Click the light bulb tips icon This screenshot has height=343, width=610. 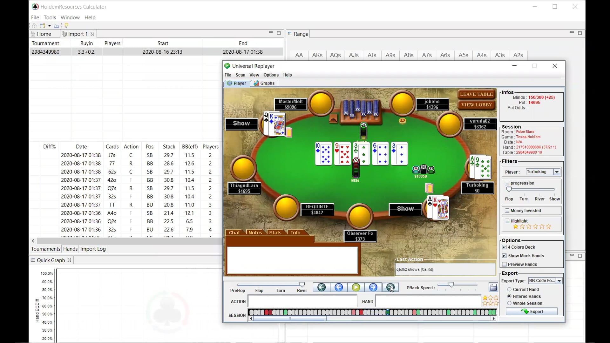tap(66, 26)
